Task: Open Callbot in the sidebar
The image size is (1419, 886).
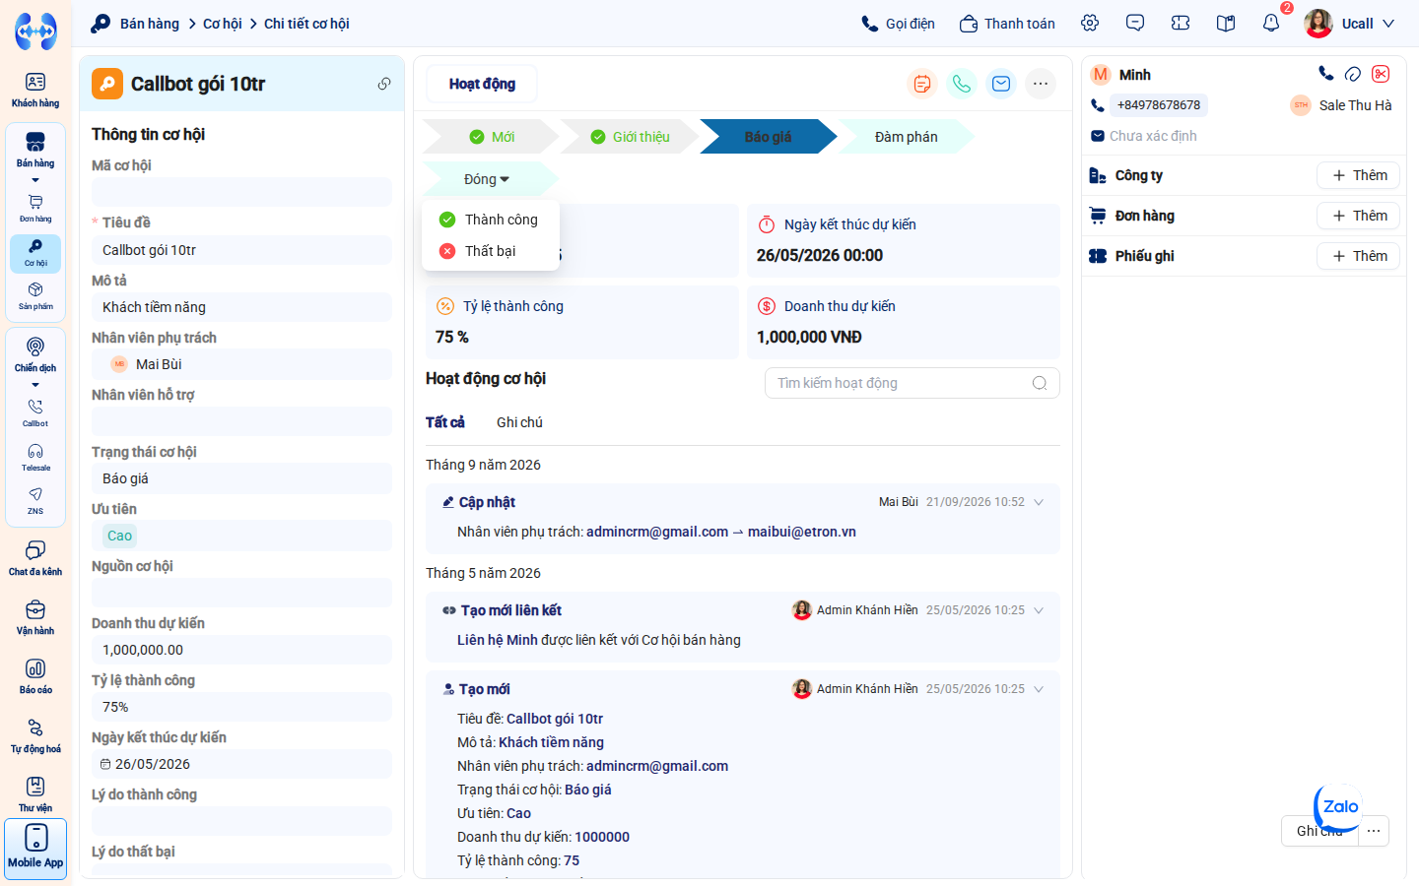Action: pos(35,412)
